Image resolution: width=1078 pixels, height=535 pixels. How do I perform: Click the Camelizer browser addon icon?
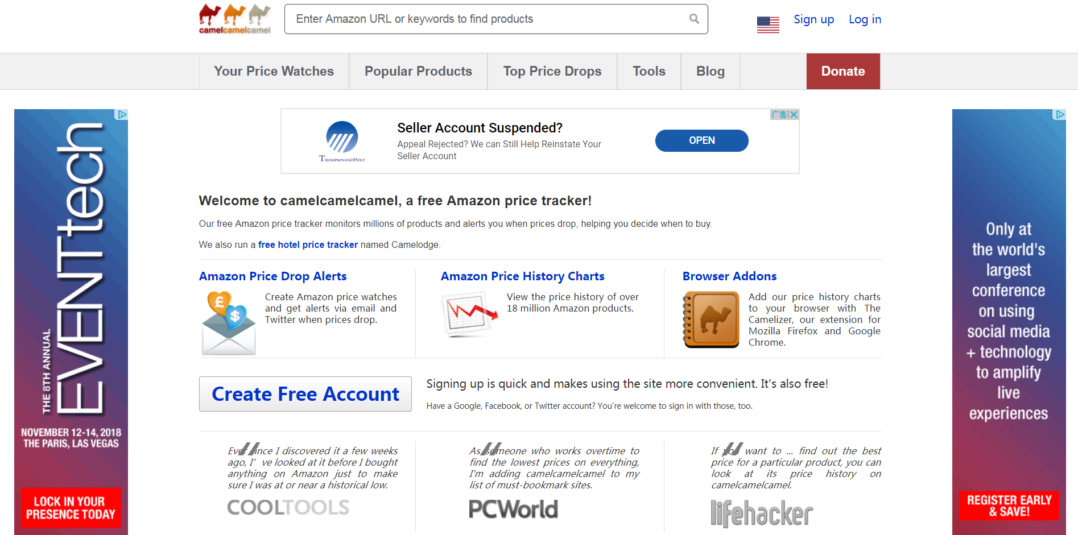point(711,320)
